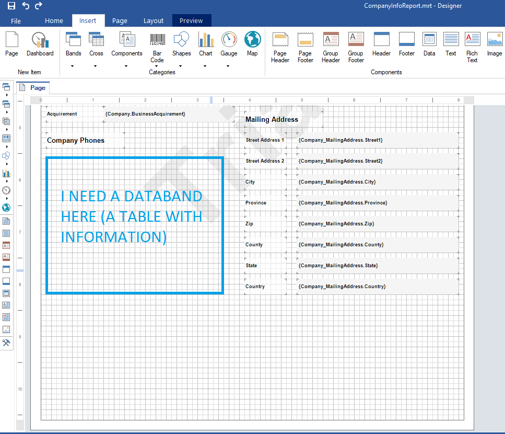
Task: Select the Footer band in the ribbon
Action: point(407,44)
